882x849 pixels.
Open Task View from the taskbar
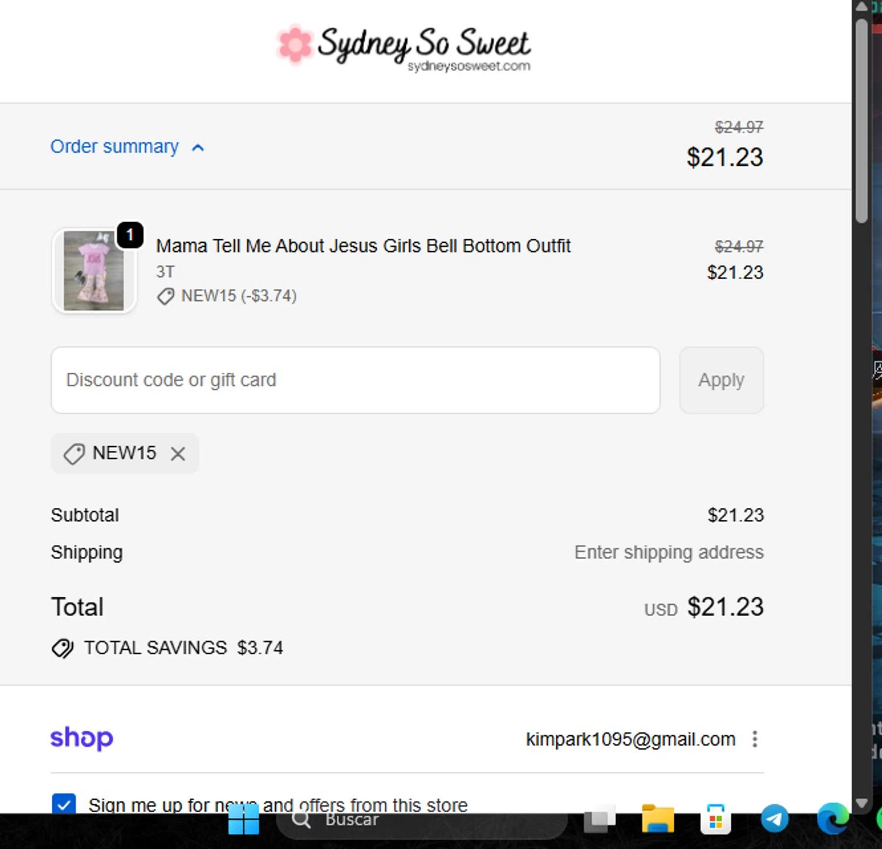pyautogui.click(x=599, y=820)
